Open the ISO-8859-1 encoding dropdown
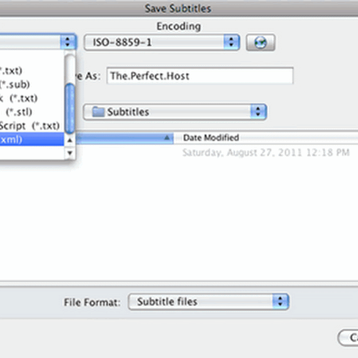The height and width of the screenshot is (358, 358). [162, 43]
